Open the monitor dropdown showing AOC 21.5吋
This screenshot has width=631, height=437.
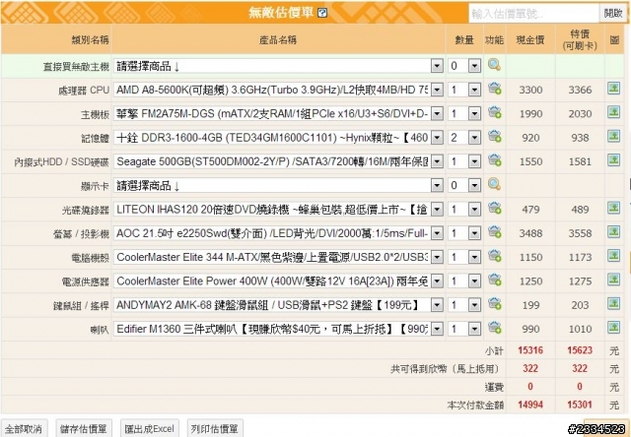click(x=278, y=233)
